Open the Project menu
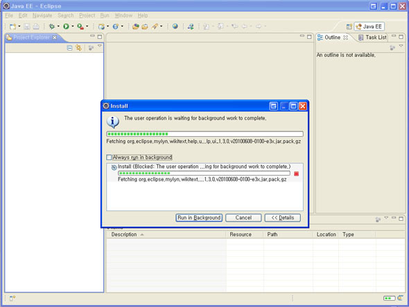 (x=87, y=15)
